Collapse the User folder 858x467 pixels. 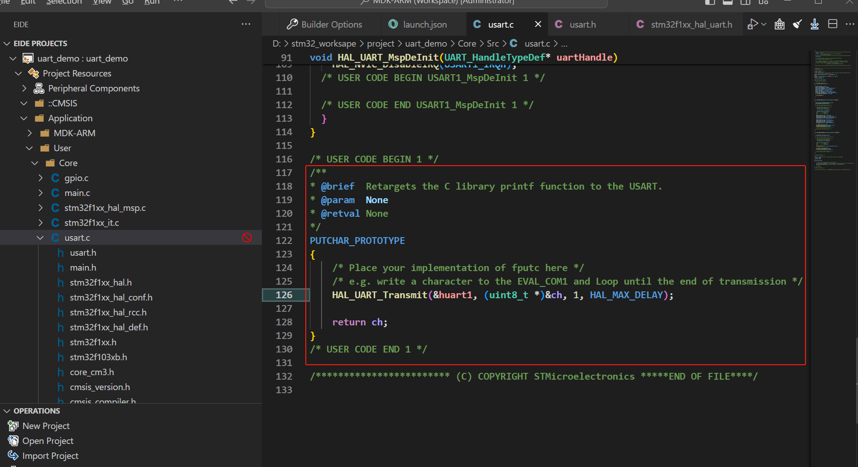click(29, 148)
